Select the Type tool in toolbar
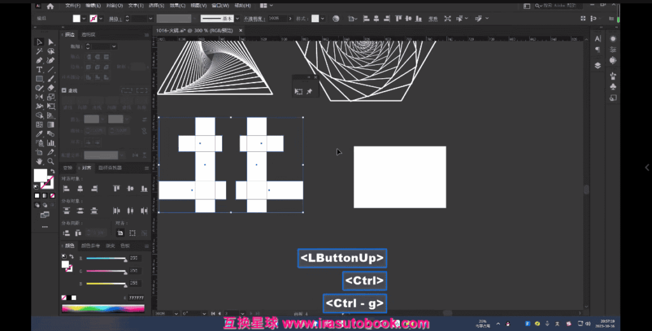652x331 pixels. point(39,69)
